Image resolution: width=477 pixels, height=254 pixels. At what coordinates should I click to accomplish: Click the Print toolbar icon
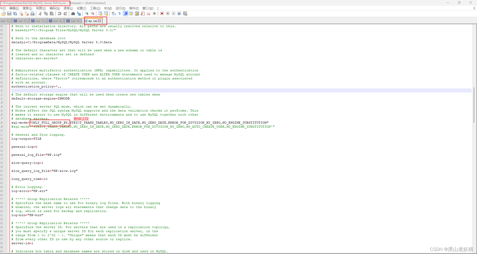(32, 14)
